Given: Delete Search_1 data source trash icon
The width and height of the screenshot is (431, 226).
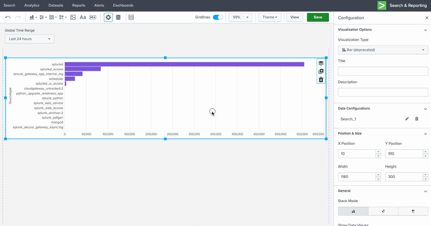Looking at the screenshot, I should click(x=417, y=119).
